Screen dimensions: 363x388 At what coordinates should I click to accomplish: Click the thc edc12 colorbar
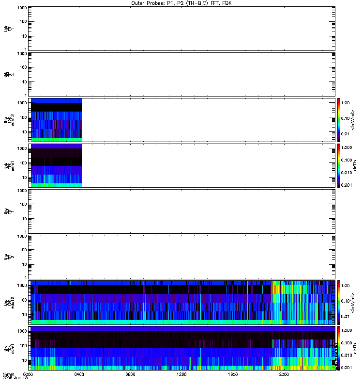coord(339,303)
